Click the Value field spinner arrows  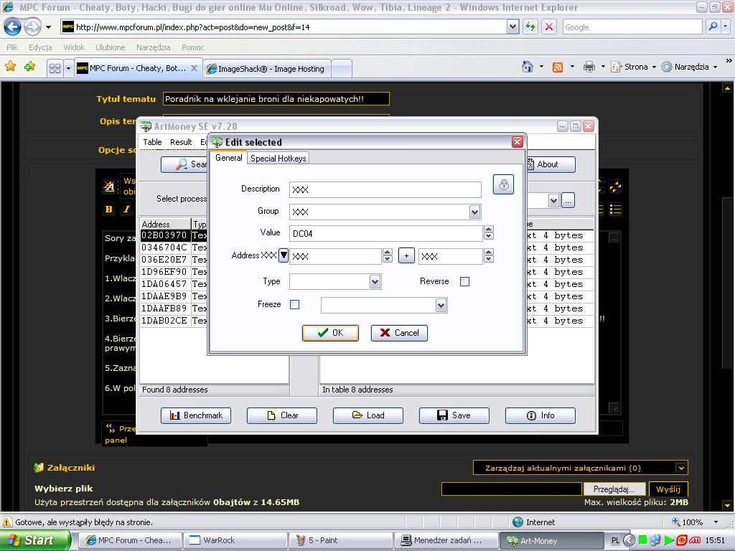(x=488, y=233)
